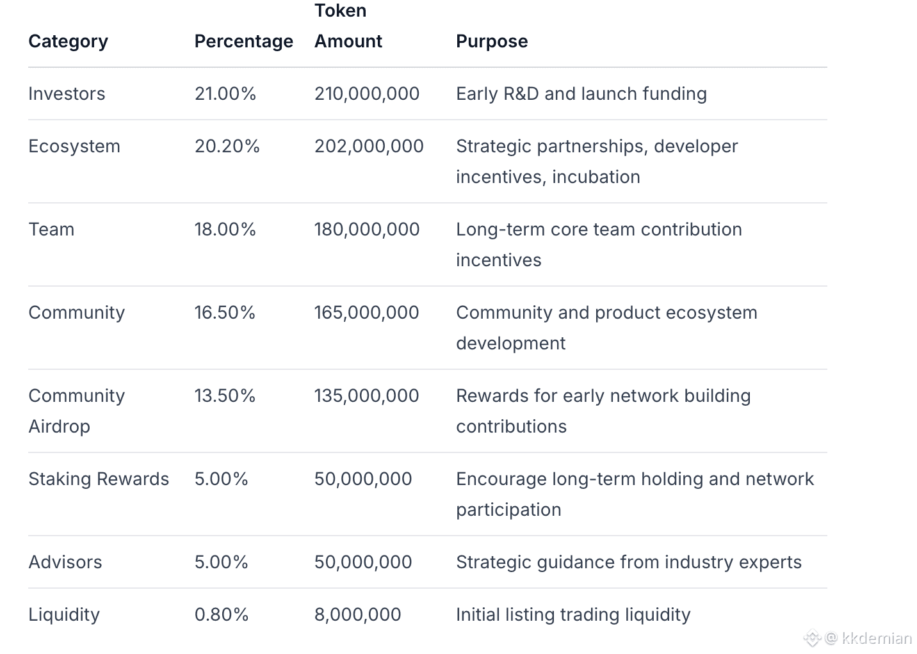Click the Liquidity category cell

(x=64, y=614)
